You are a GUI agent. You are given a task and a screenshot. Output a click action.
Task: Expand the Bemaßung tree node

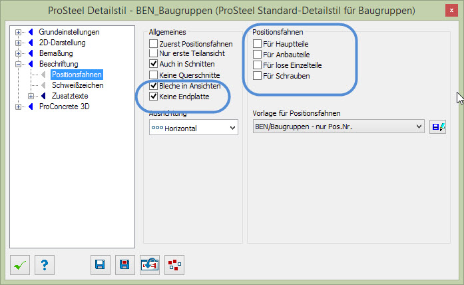tap(19, 53)
